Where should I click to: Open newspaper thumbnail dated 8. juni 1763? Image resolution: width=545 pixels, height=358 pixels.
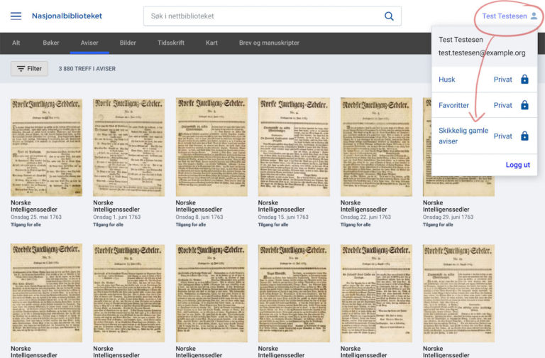[x=211, y=147]
